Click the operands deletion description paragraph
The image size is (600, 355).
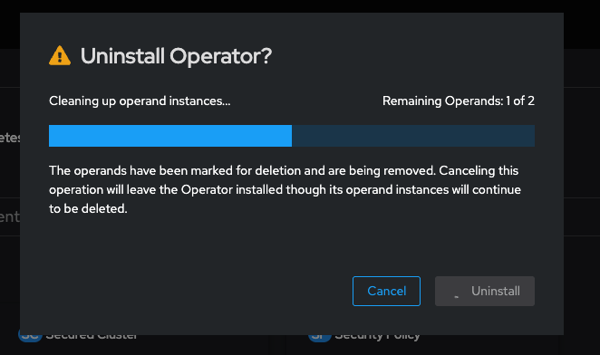pyautogui.click(x=285, y=190)
